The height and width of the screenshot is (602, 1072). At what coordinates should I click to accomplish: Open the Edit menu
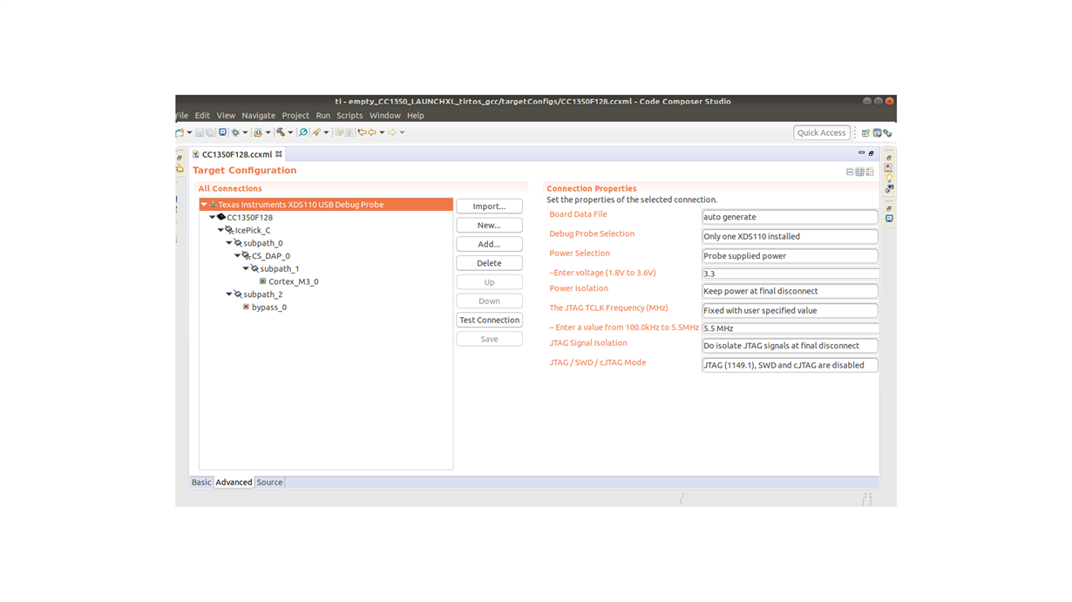pos(202,115)
